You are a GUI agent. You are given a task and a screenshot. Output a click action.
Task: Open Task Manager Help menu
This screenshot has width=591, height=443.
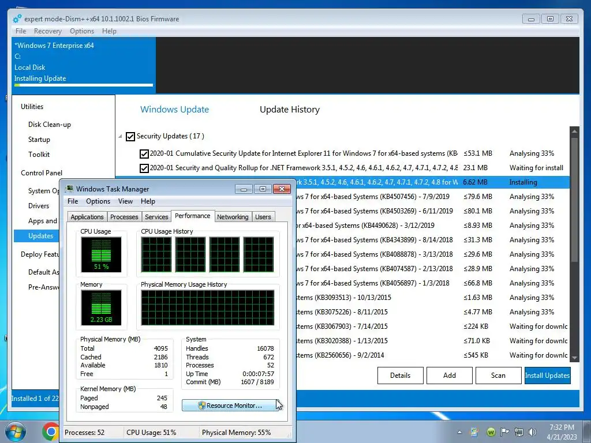pyautogui.click(x=148, y=201)
